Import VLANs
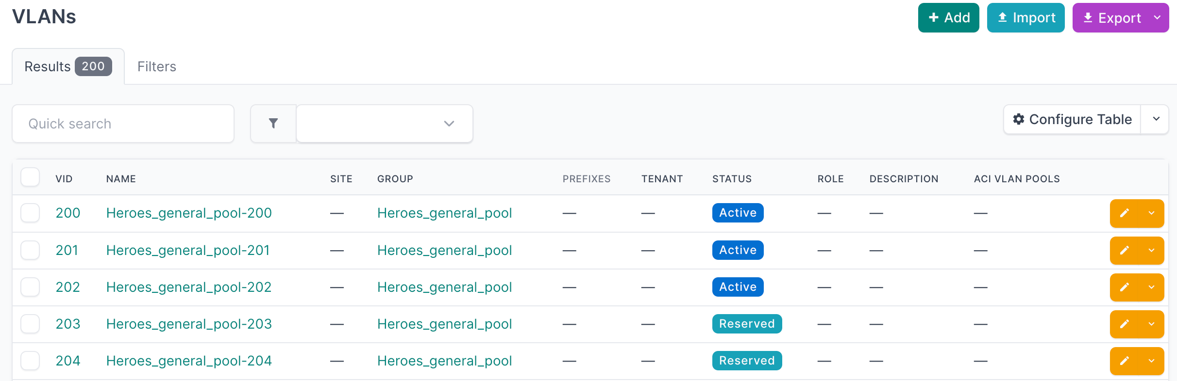The width and height of the screenshot is (1177, 381). click(1026, 18)
